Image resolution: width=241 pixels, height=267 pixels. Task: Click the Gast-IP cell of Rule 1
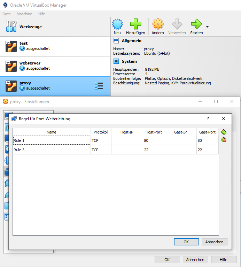[x=180, y=140]
